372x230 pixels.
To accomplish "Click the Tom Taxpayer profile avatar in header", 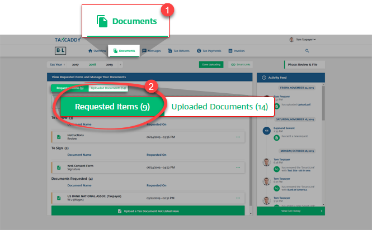I will pyautogui.click(x=291, y=40).
